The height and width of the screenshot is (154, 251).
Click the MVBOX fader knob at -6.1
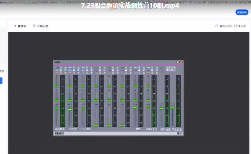[70, 110]
